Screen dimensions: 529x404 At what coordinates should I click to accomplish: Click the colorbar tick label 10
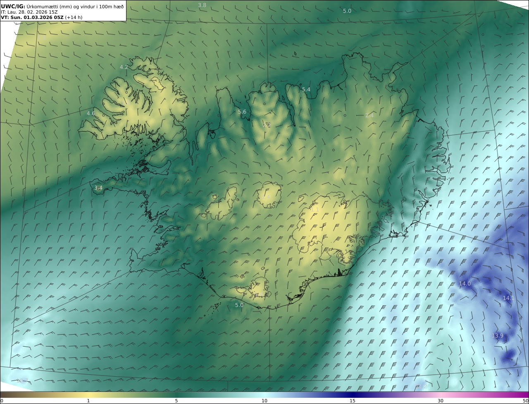[x=264, y=401]
